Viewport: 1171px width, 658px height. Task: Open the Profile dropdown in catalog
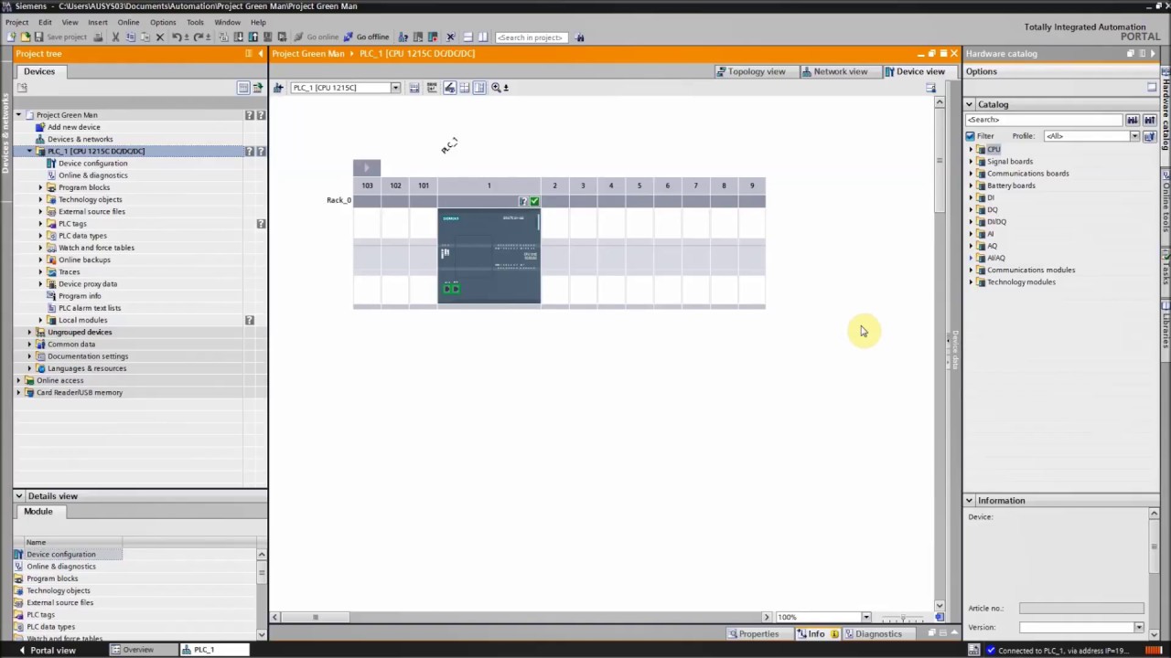click(x=1134, y=136)
